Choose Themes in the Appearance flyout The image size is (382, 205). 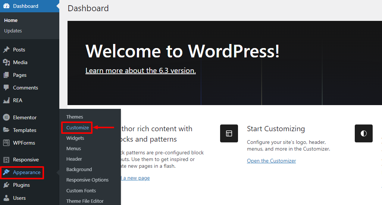pyautogui.click(x=75, y=117)
